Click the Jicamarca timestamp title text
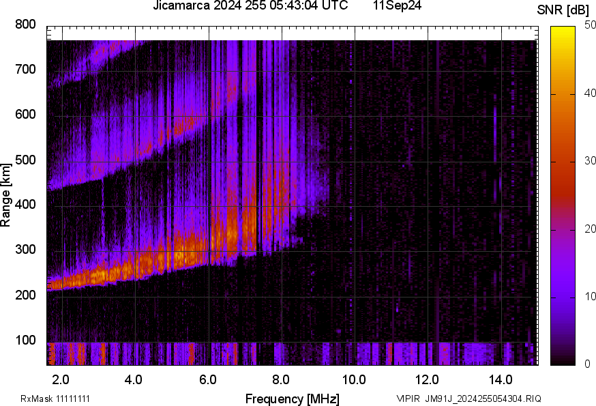 [x=250, y=6]
